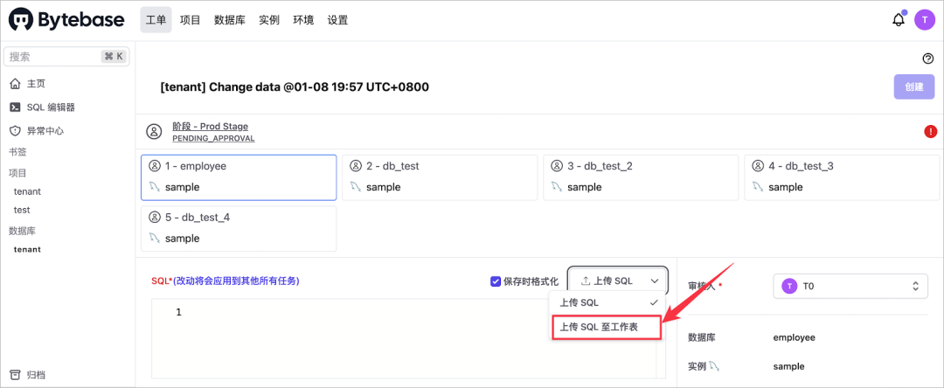Click the notification bell icon
944x388 pixels.
pos(898,19)
